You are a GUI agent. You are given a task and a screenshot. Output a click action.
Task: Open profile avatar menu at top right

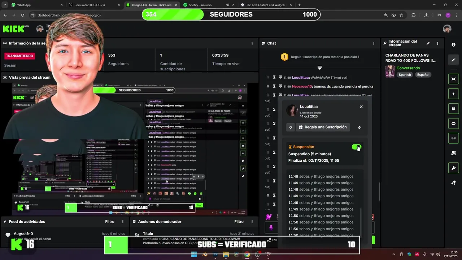(x=447, y=29)
